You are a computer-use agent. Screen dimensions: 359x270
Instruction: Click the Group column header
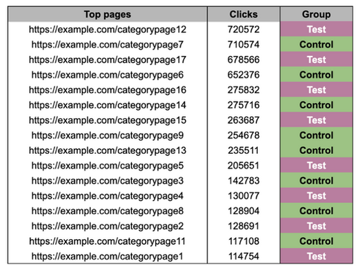[316, 14]
